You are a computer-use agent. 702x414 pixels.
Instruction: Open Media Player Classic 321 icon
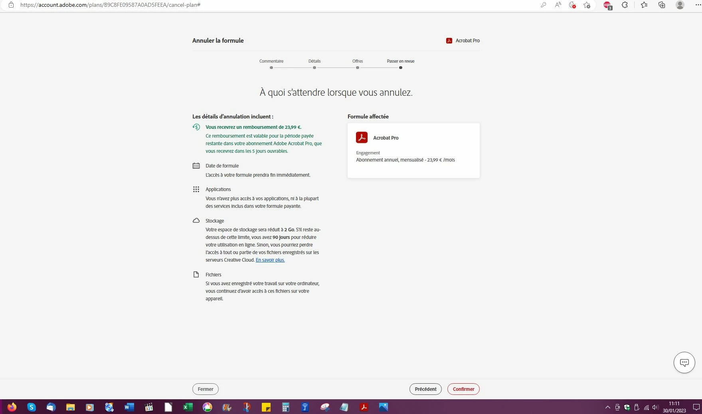pyautogui.click(x=148, y=407)
